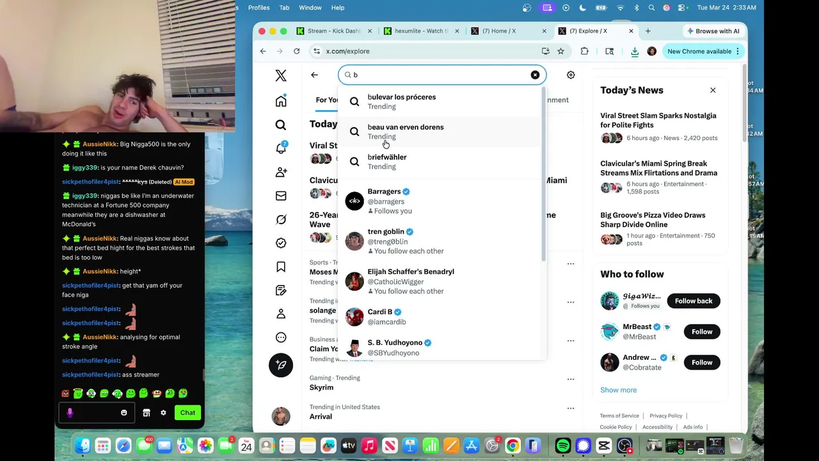Open More circle icon in X sidebar

coord(281,337)
